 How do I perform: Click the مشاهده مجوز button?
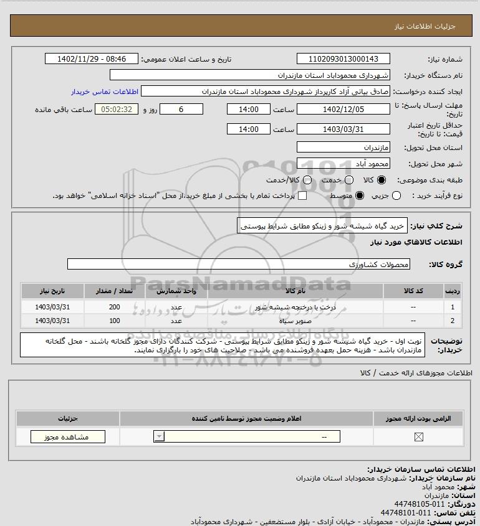[x=68, y=437]
